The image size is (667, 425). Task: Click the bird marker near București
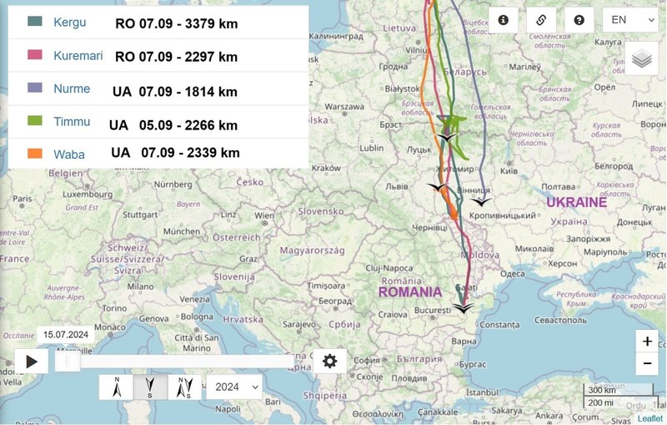coord(464,308)
